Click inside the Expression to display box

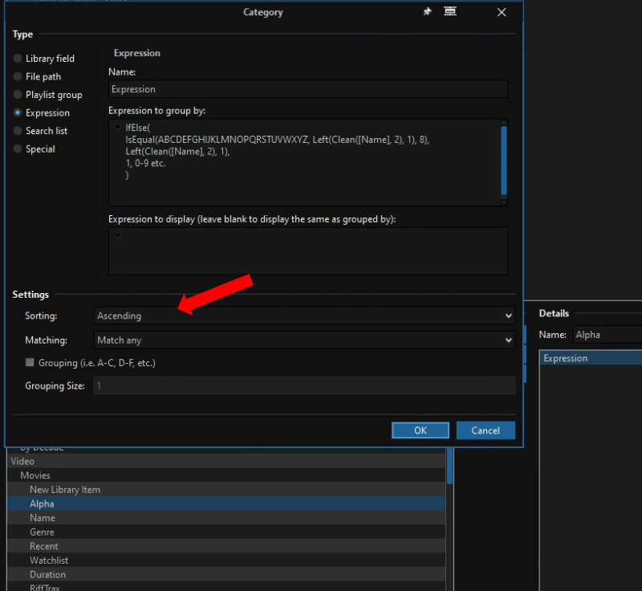coord(308,251)
